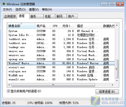Select the WinRAR.exe process row
Image resolution: width=126 pixels, height=107 pixels.
coord(61,75)
